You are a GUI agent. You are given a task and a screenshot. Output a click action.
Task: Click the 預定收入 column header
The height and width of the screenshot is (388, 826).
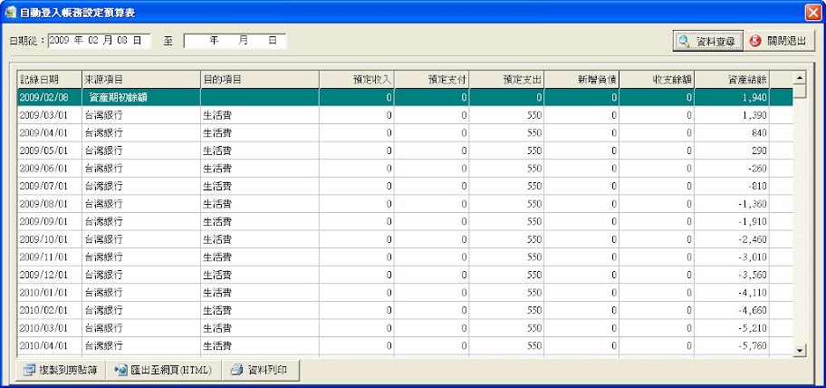coord(357,80)
